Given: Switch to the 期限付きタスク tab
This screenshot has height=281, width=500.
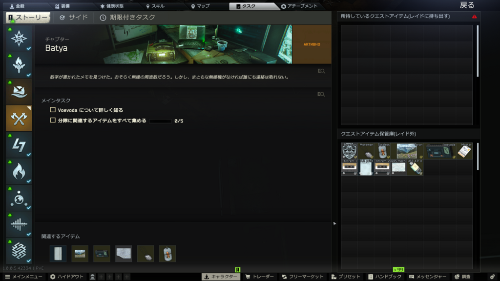Looking at the screenshot, I should point(127,18).
